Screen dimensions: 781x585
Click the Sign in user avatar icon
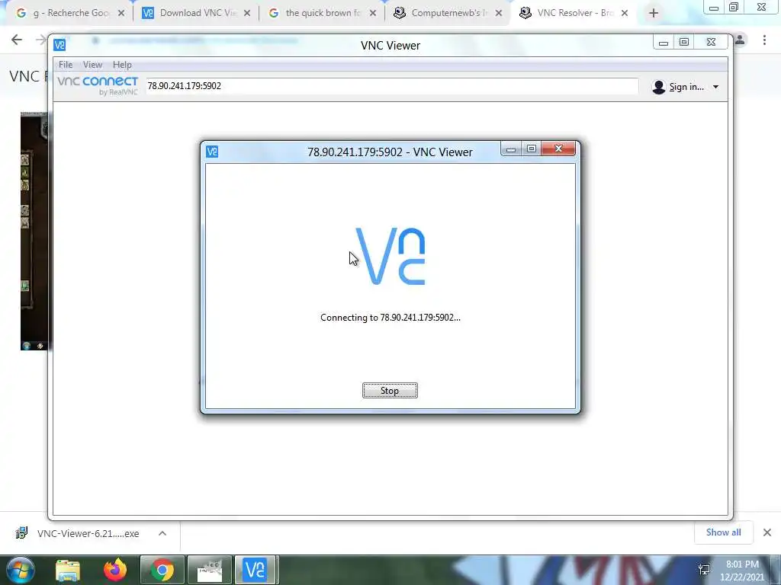(658, 87)
